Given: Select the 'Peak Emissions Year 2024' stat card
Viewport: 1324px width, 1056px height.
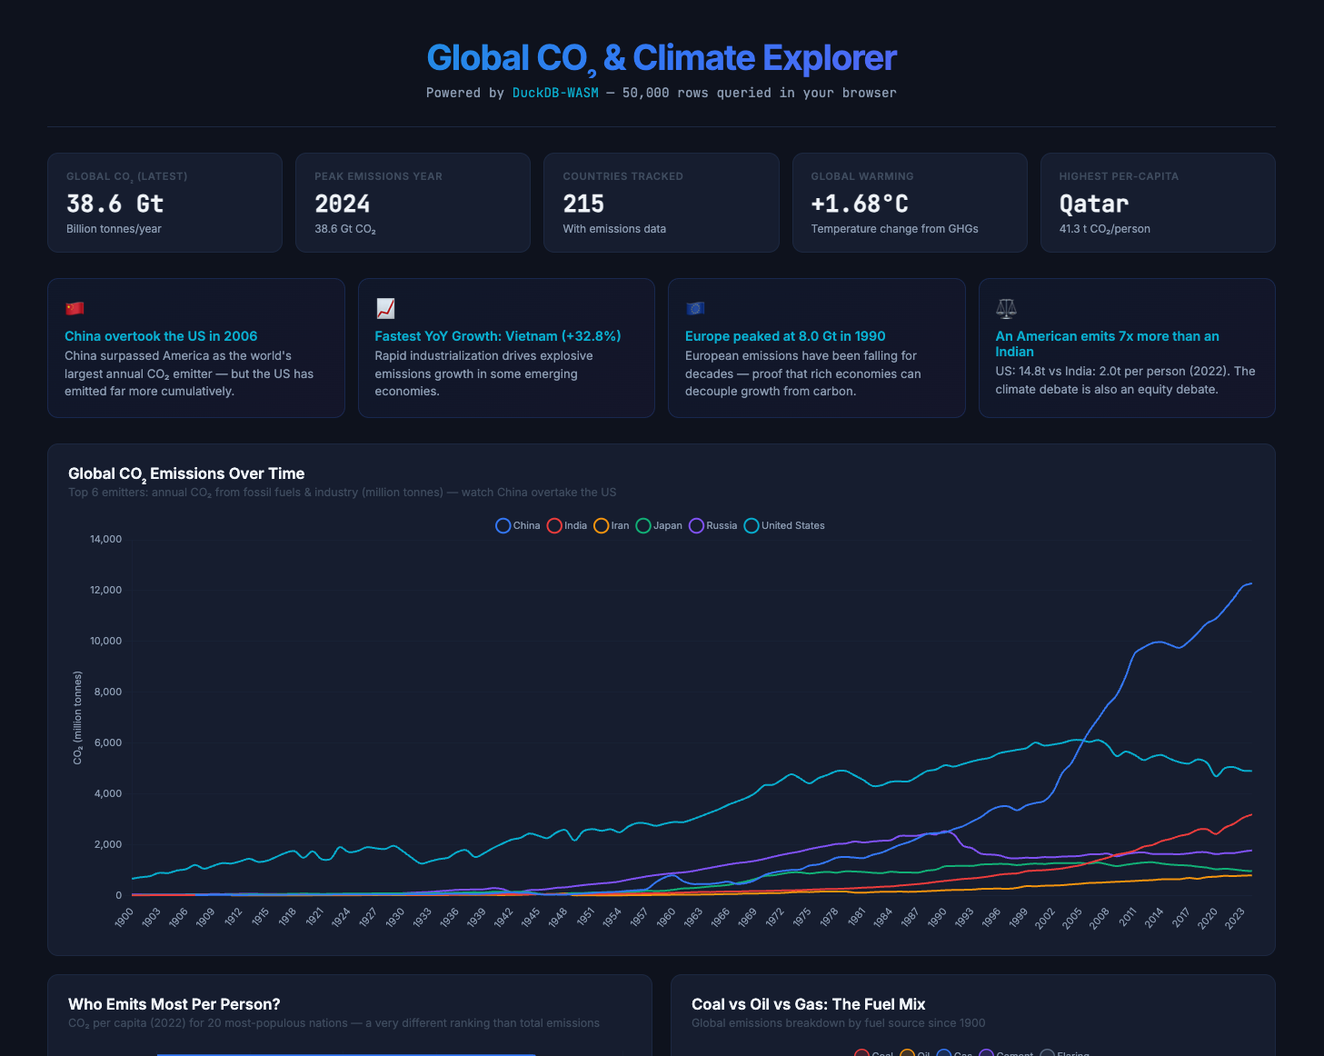Looking at the screenshot, I should 413,203.
